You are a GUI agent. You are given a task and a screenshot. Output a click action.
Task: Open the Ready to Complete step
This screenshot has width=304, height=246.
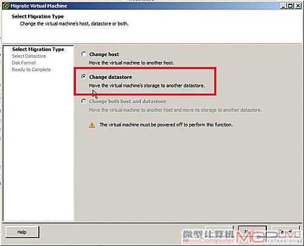click(x=31, y=70)
